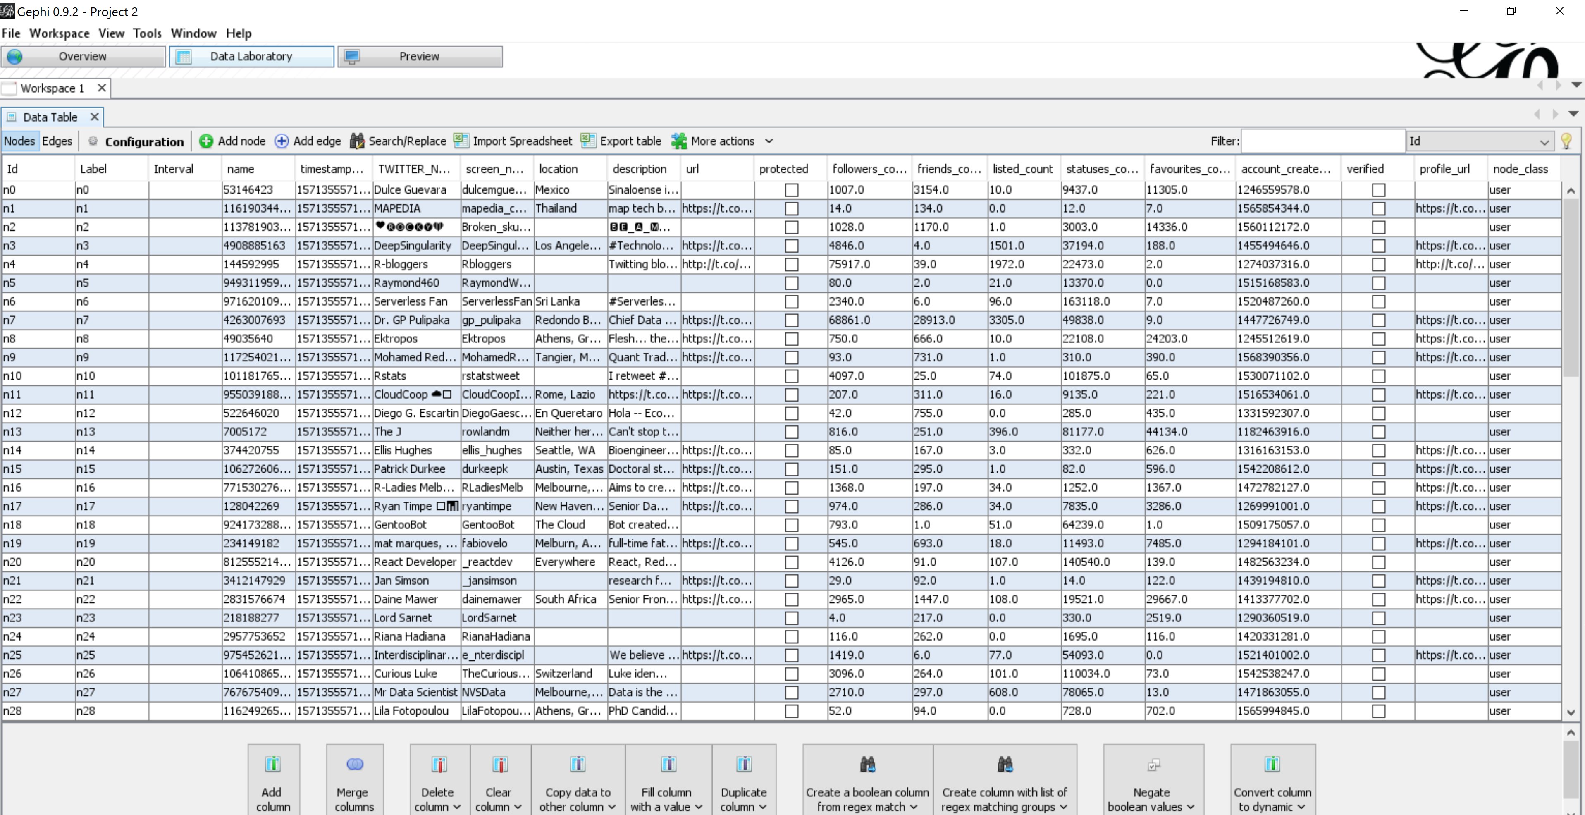This screenshot has width=1585, height=815.
Task: Toggle protected checkbox for row n0
Action: point(791,190)
